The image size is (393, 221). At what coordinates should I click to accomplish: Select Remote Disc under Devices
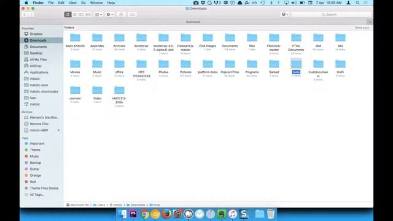39,124
